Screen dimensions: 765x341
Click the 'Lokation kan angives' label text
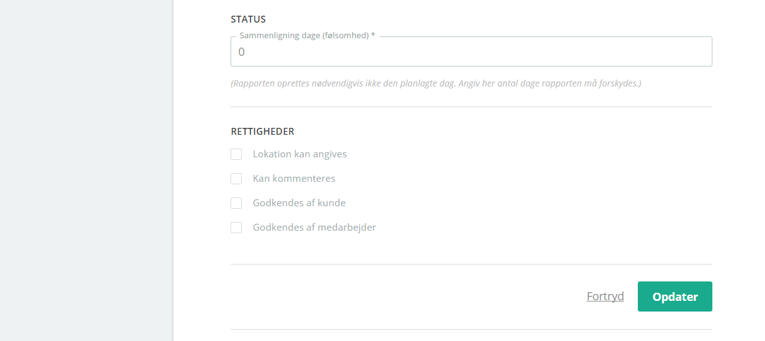pyautogui.click(x=299, y=154)
